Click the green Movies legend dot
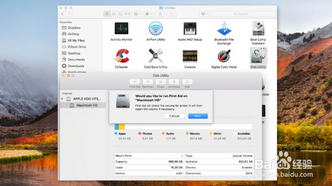Screen dimensions: 332x186 187,133
